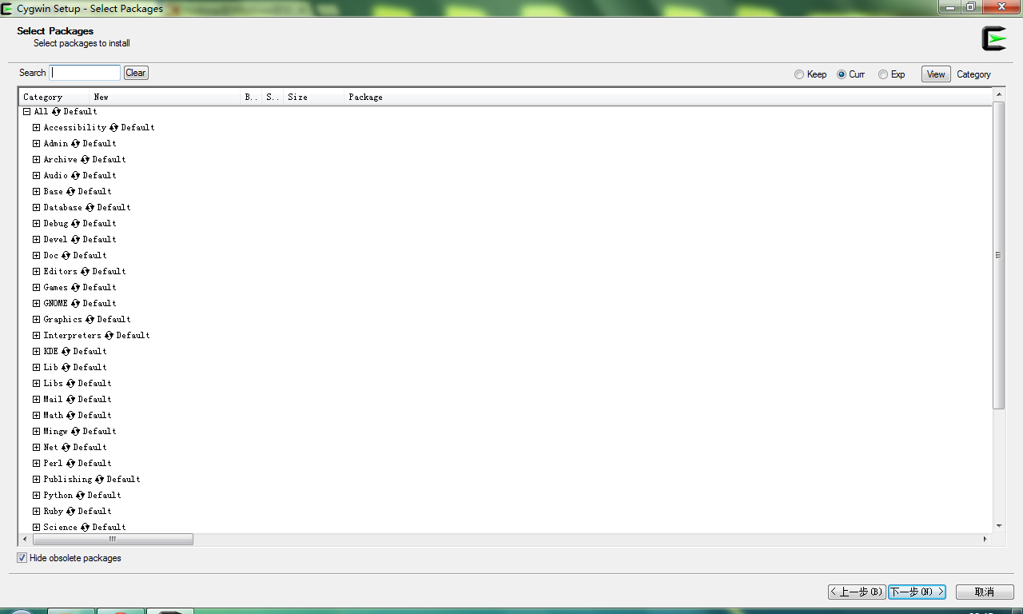The image size is (1023, 614).
Task: Collapse the All tree node
Action: point(27,111)
